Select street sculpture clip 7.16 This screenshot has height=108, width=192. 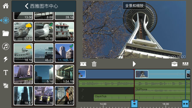pyautogui.click(x=44, y=96)
